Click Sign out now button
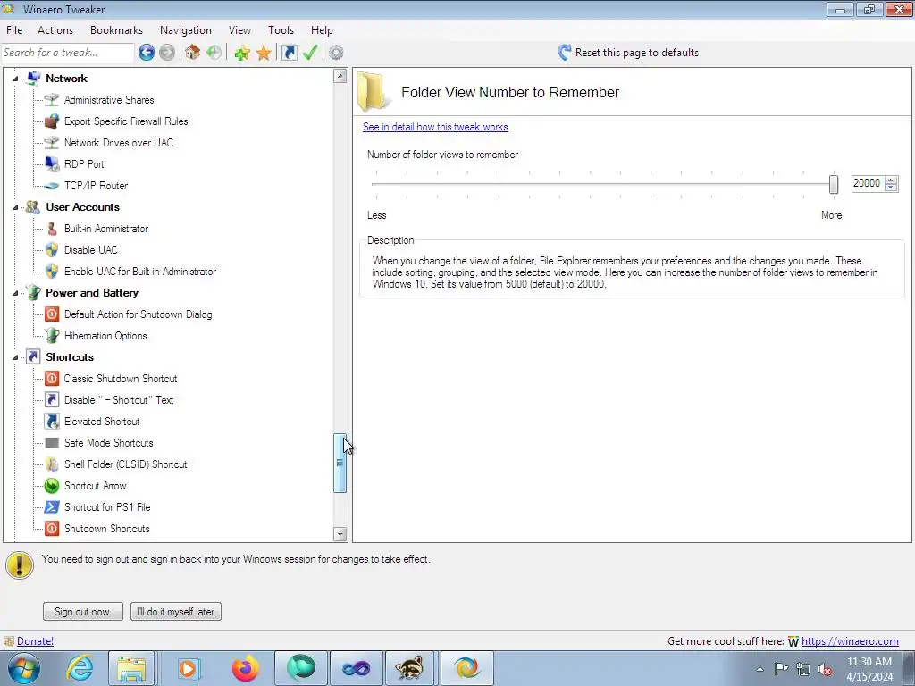The height and width of the screenshot is (686, 915). tap(82, 611)
